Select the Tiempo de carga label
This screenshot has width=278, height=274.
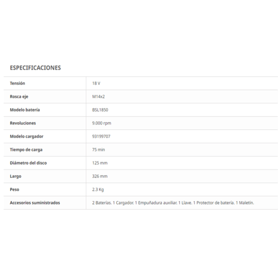[x=26, y=150]
